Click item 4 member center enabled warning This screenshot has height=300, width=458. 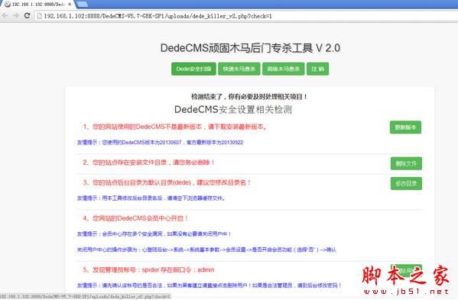(x=135, y=218)
